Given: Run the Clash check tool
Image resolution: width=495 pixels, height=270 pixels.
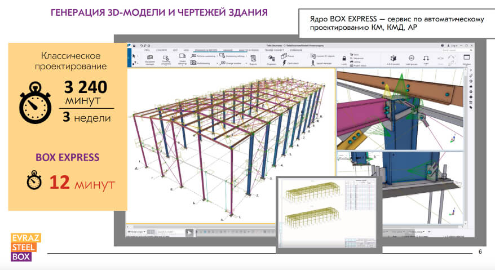Looking at the screenshot, I should 290,63.
